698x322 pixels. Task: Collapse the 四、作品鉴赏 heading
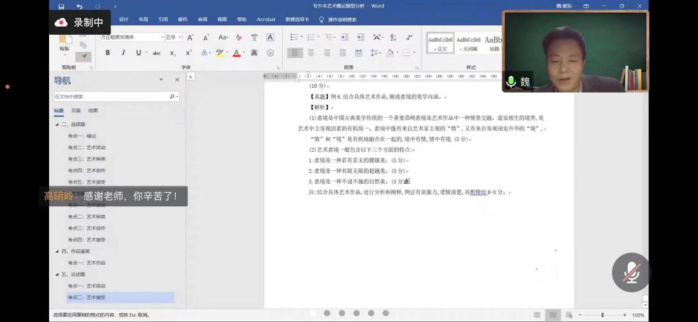(x=57, y=251)
